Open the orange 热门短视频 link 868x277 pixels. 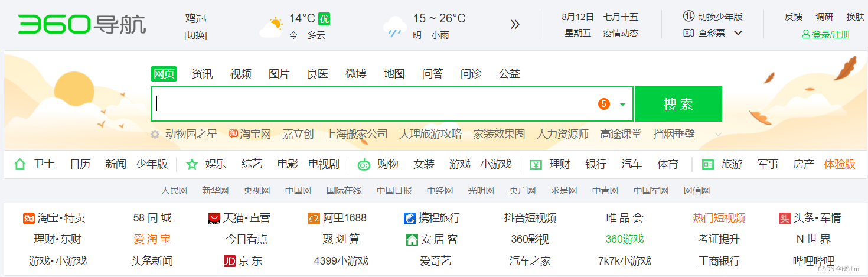(719, 219)
